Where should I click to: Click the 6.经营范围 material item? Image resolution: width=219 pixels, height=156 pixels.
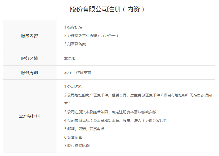tap(73, 137)
